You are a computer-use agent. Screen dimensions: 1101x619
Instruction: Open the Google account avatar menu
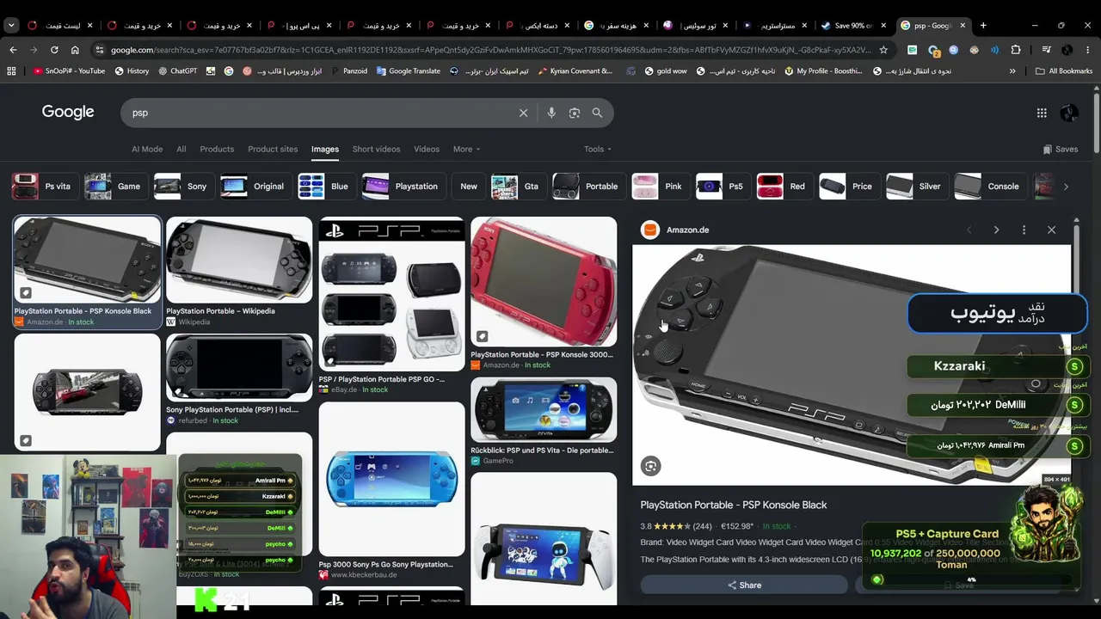point(1069,113)
